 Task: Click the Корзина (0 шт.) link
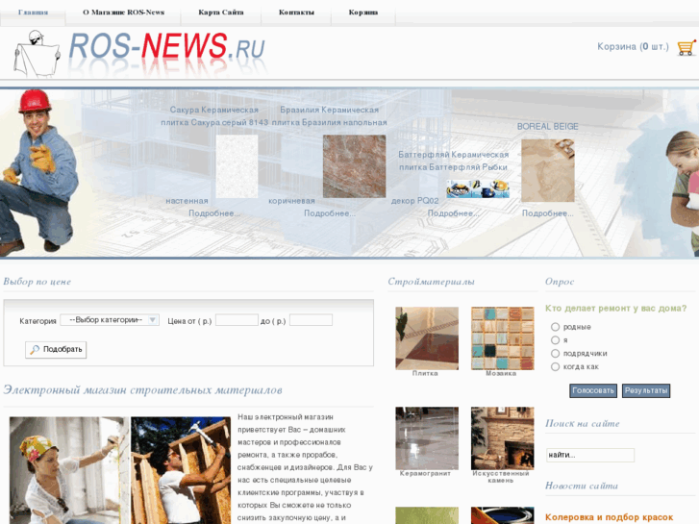tap(633, 46)
